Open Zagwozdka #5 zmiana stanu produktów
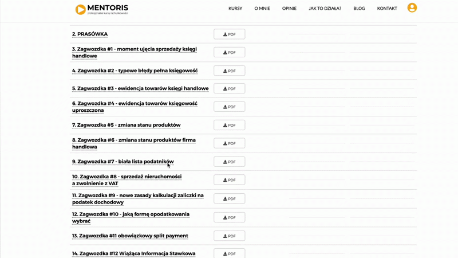Viewport: 458px width, 258px height. (126, 125)
